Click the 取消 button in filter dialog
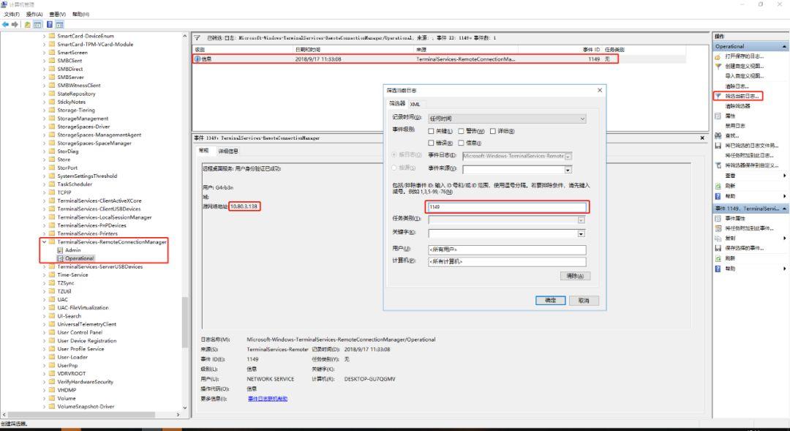This screenshot has width=790, height=431. click(584, 301)
